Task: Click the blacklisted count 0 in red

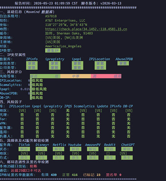Action: coord(120,175)
